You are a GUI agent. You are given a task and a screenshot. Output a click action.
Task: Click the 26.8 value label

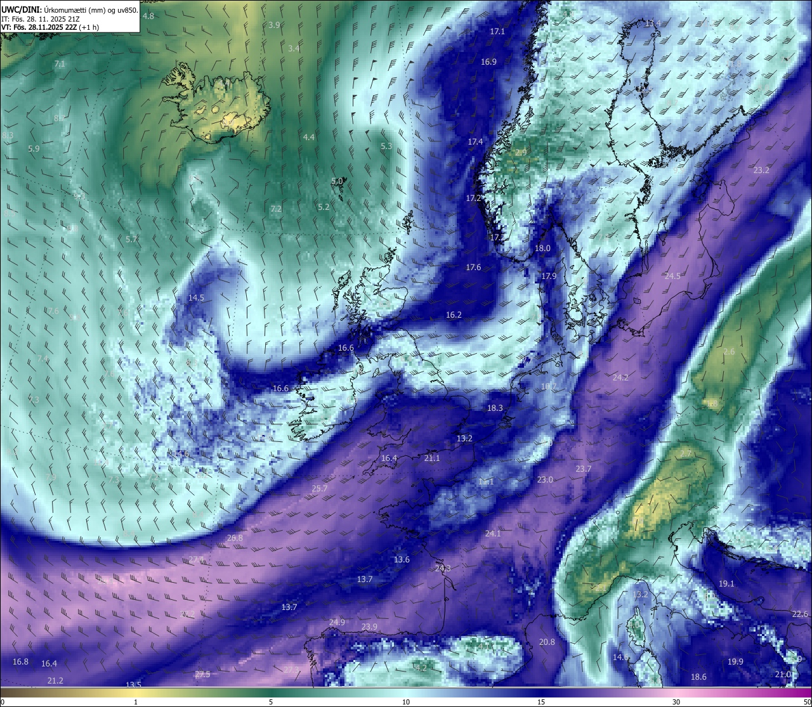coord(235,538)
